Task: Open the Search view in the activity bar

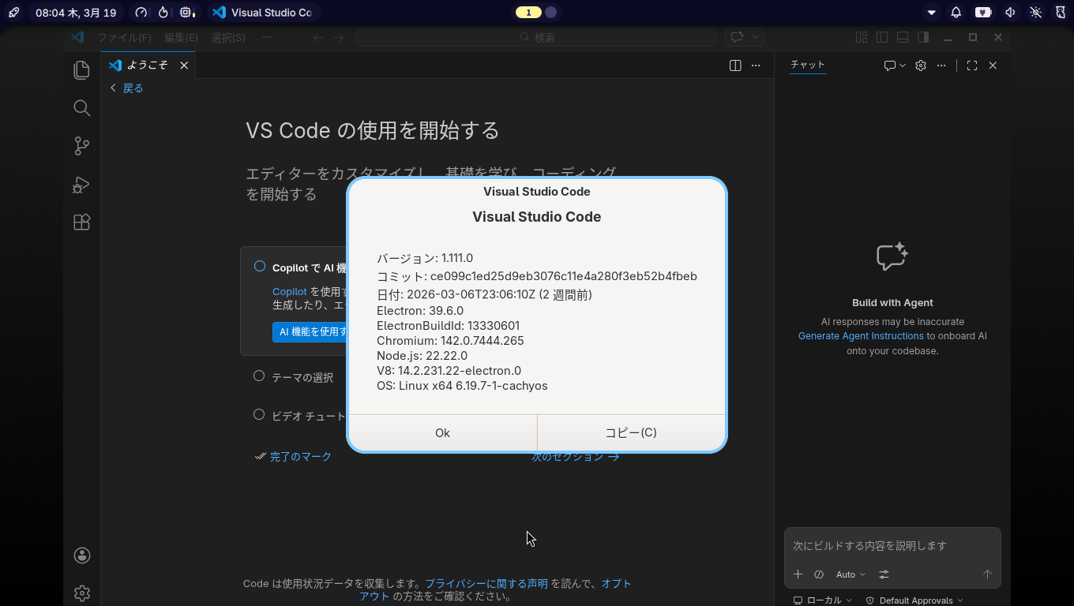Action: click(81, 108)
